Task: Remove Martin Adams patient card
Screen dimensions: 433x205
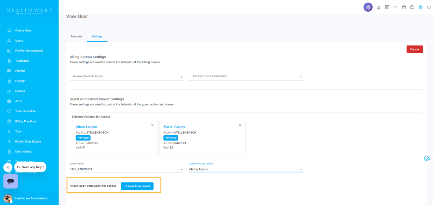Action: click(x=240, y=125)
